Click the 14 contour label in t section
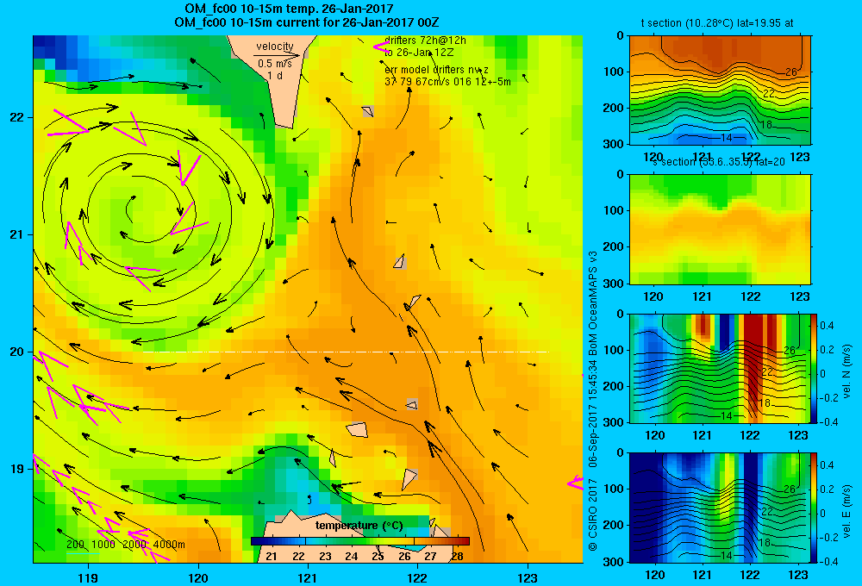The image size is (862, 586). coord(726,137)
